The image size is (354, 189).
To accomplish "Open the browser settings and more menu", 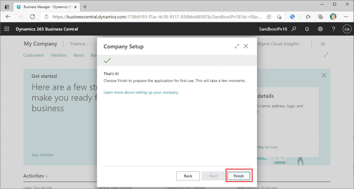I will [x=346, y=17].
